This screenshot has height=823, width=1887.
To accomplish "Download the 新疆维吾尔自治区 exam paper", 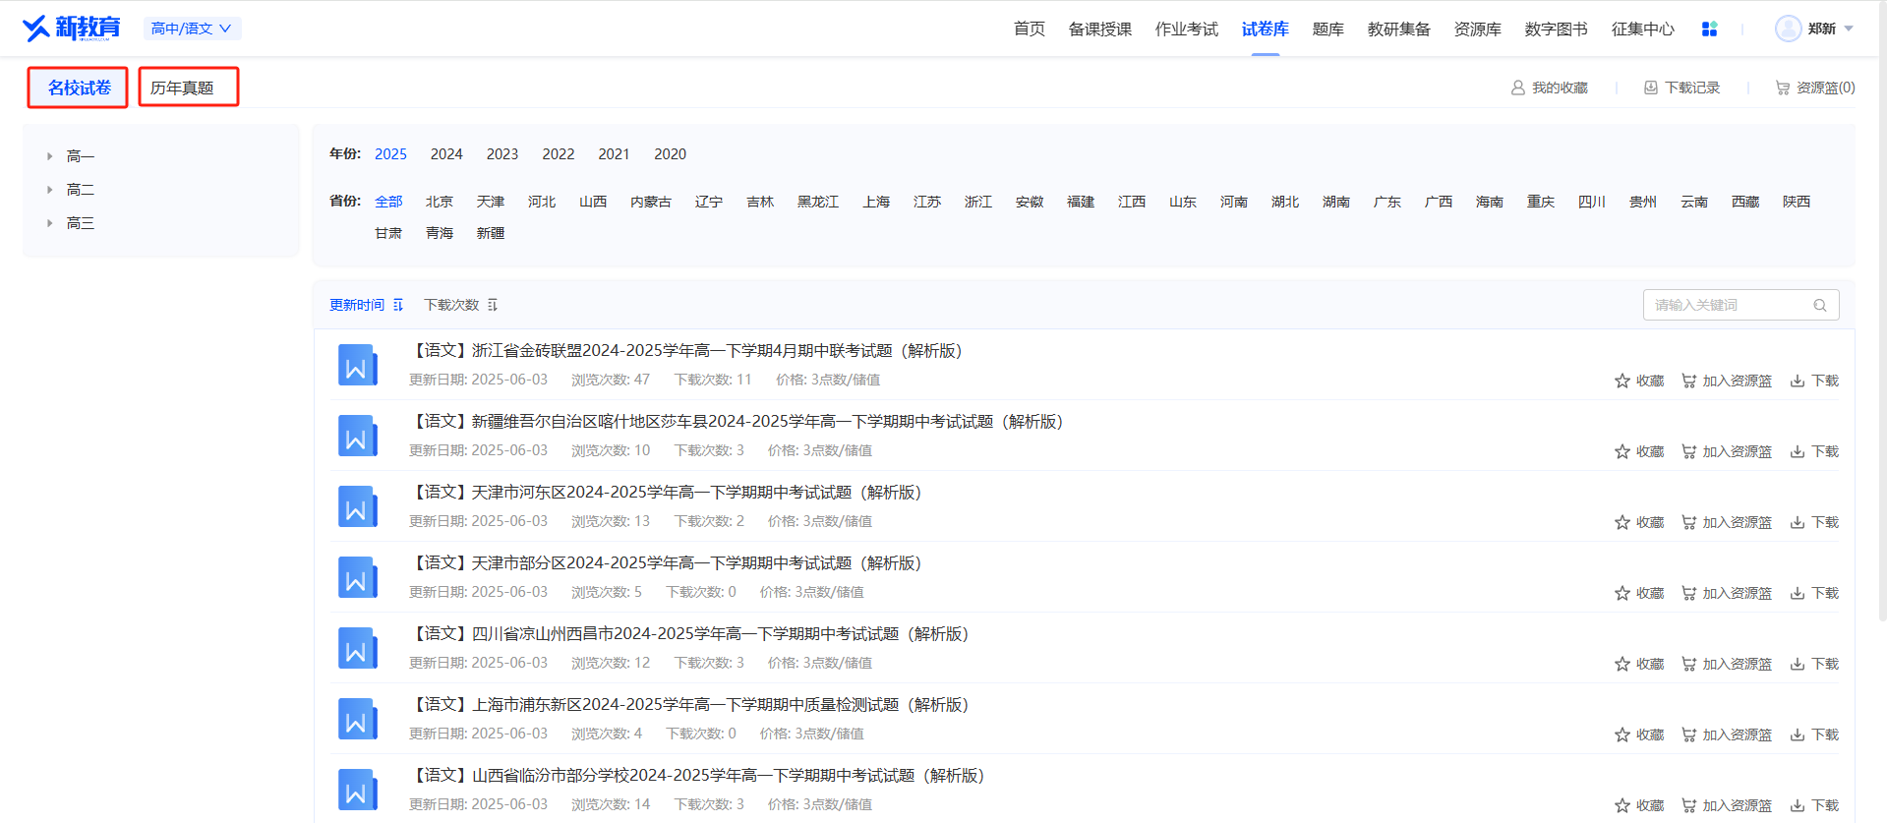I will (x=1814, y=451).
